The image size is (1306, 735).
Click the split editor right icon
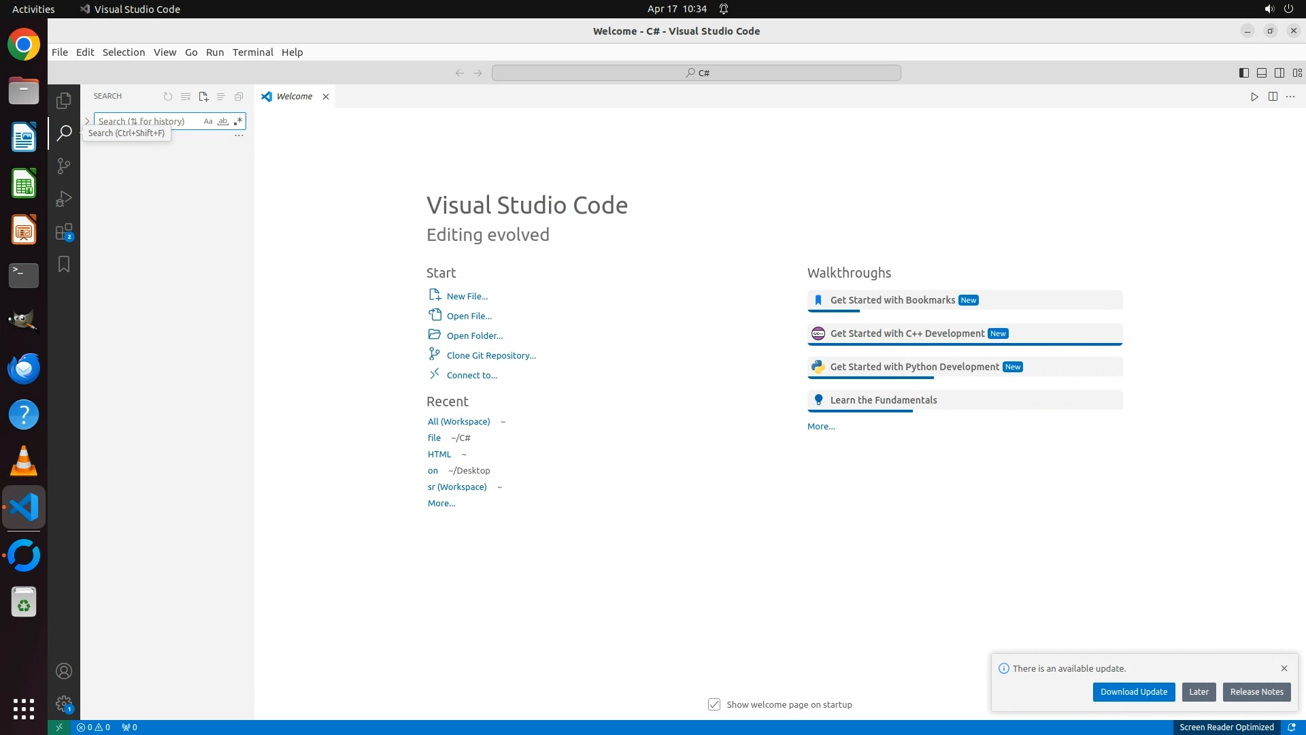pos(1273,97)
